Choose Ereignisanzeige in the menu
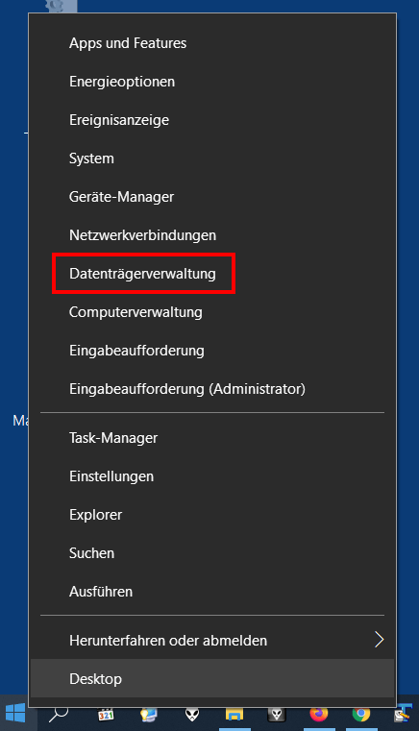Viewport: 419px width, 731px height. pyautogui.click(x=213, y=120)
